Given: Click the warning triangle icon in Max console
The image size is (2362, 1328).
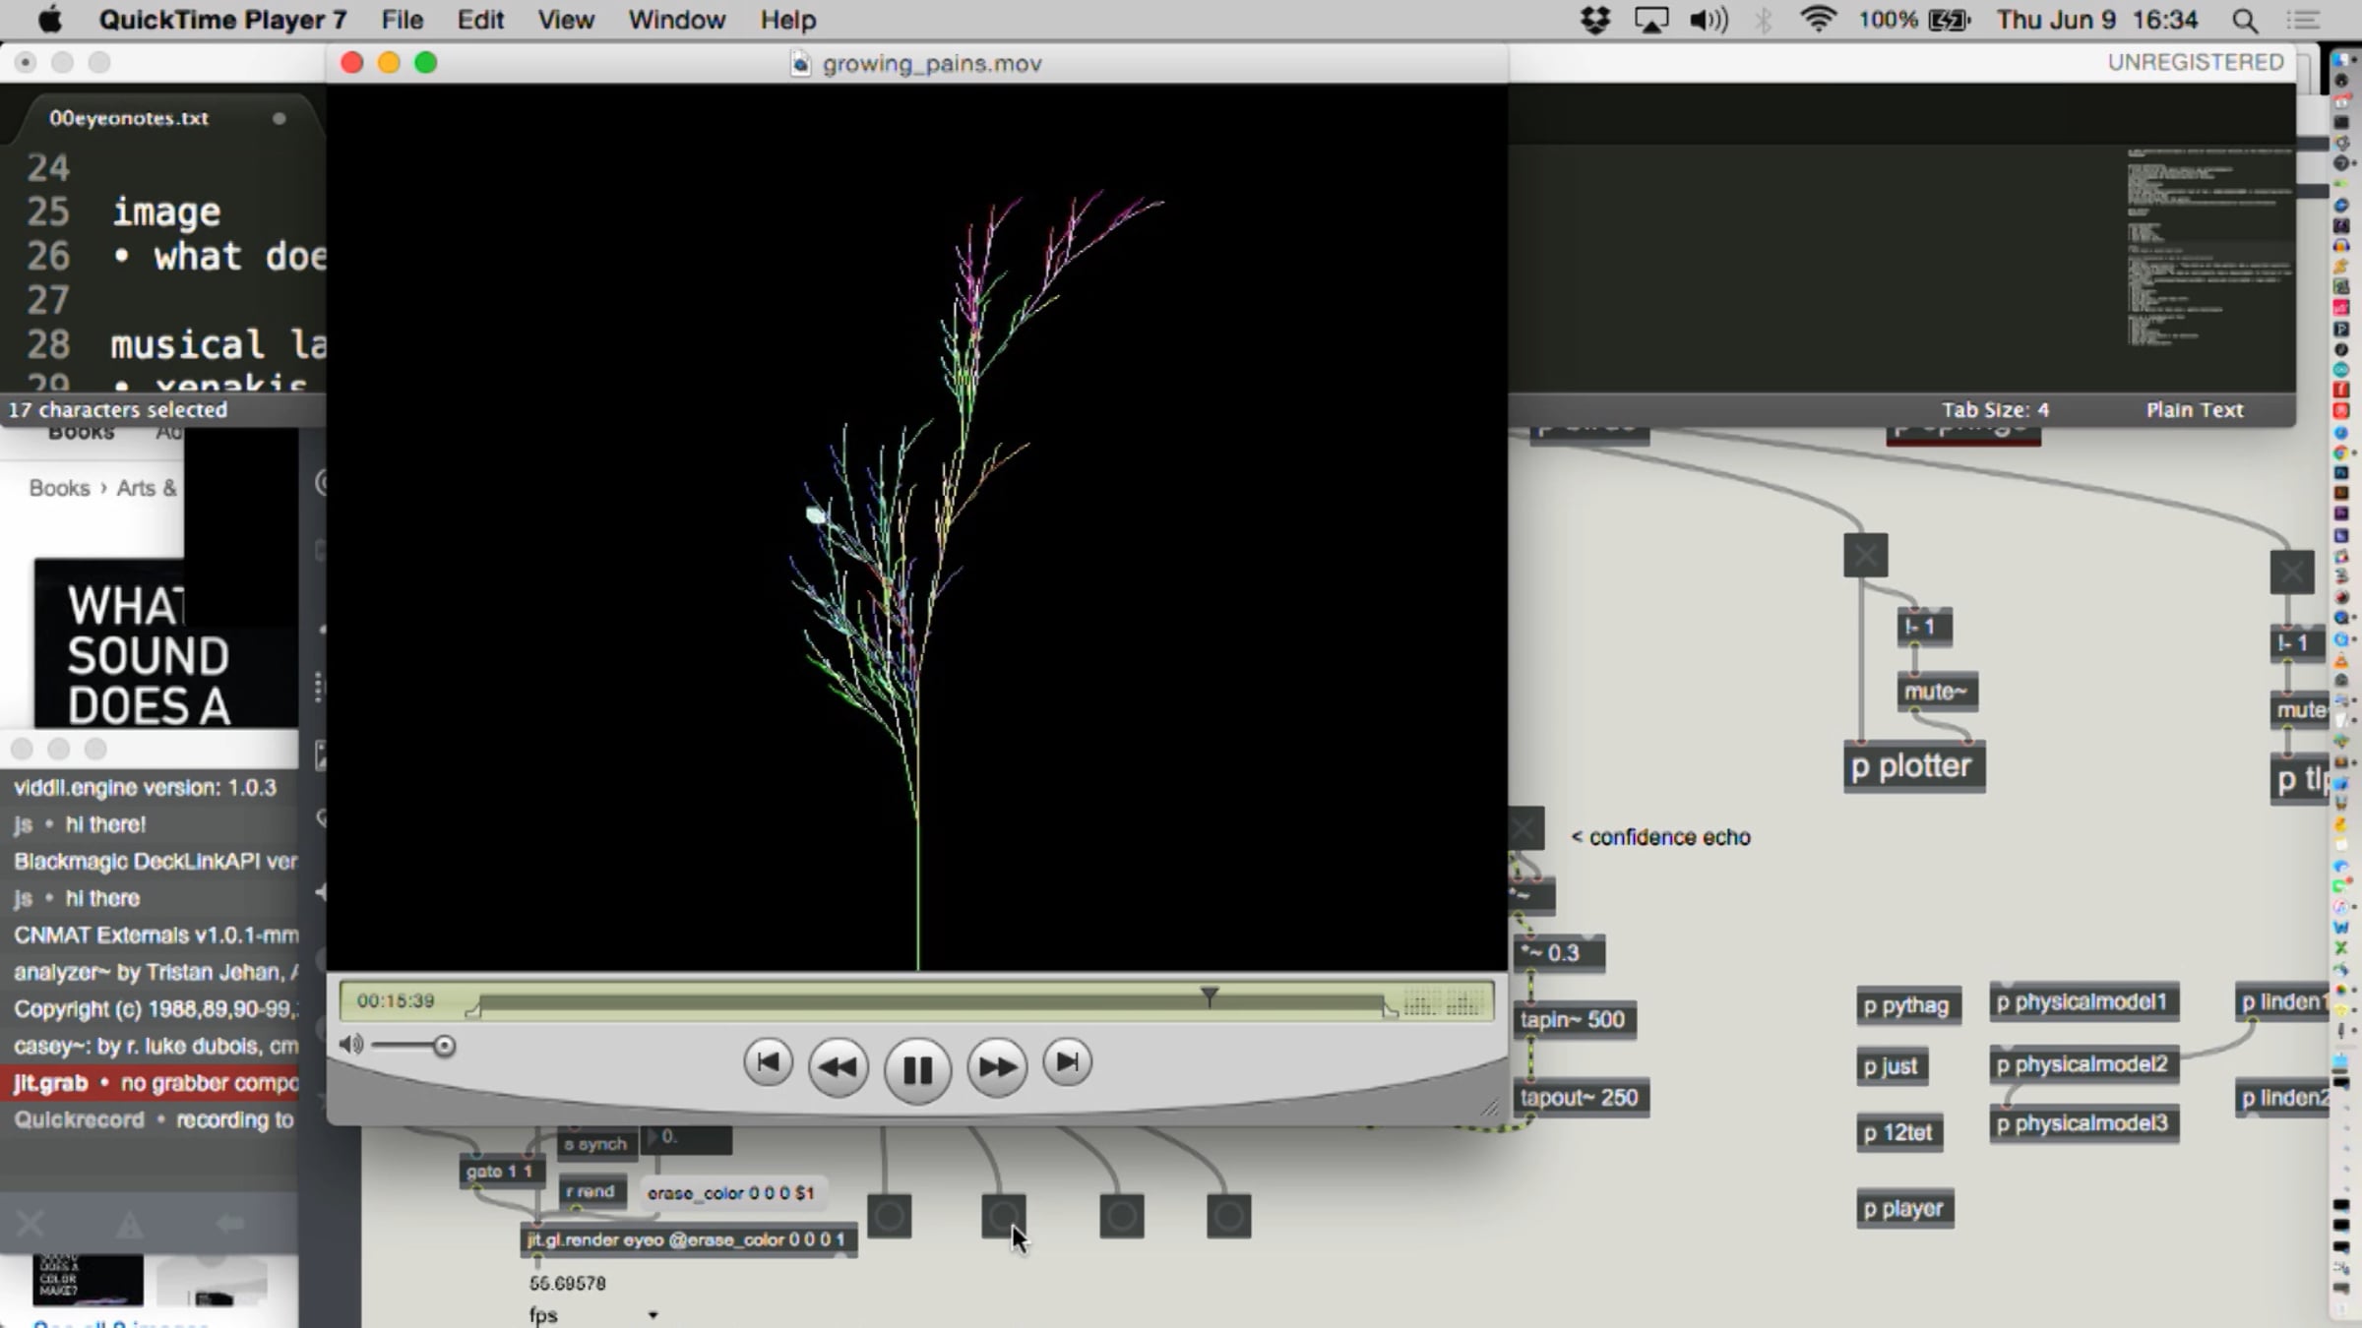Looking at the screenshot, I should (x=130, y=1225).
